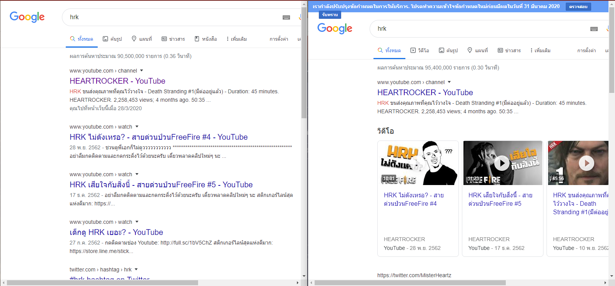
Task: Click ตรวจสอบ button in the blue terms banner
Action: (x=578, y=7)
